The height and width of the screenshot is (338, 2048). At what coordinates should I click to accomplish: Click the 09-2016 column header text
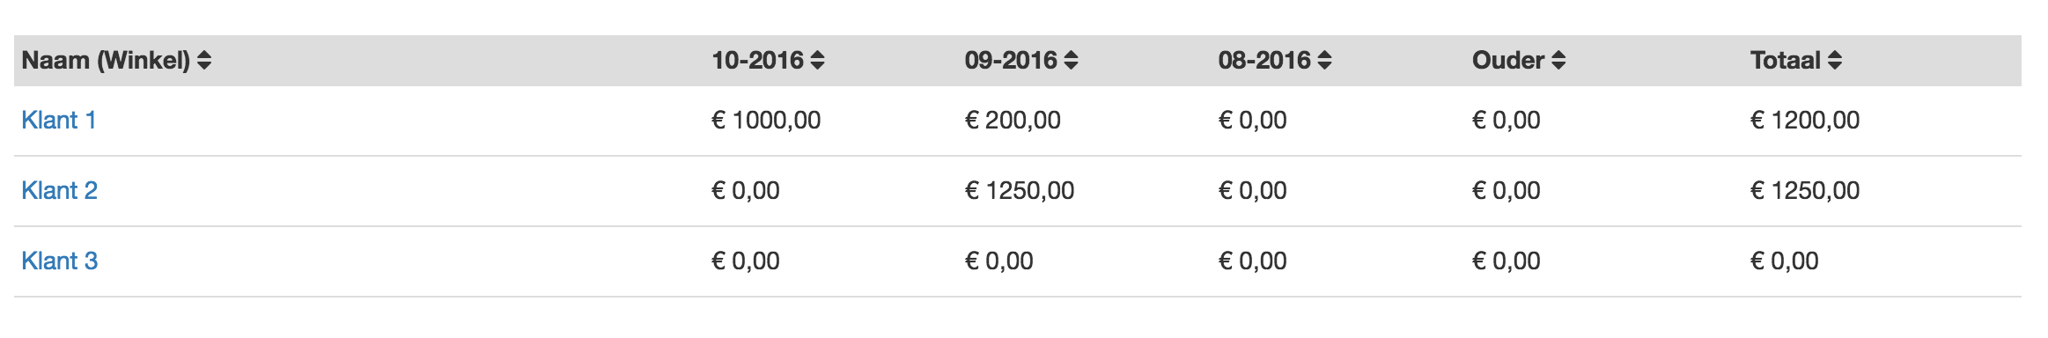tap(1011, 61)
